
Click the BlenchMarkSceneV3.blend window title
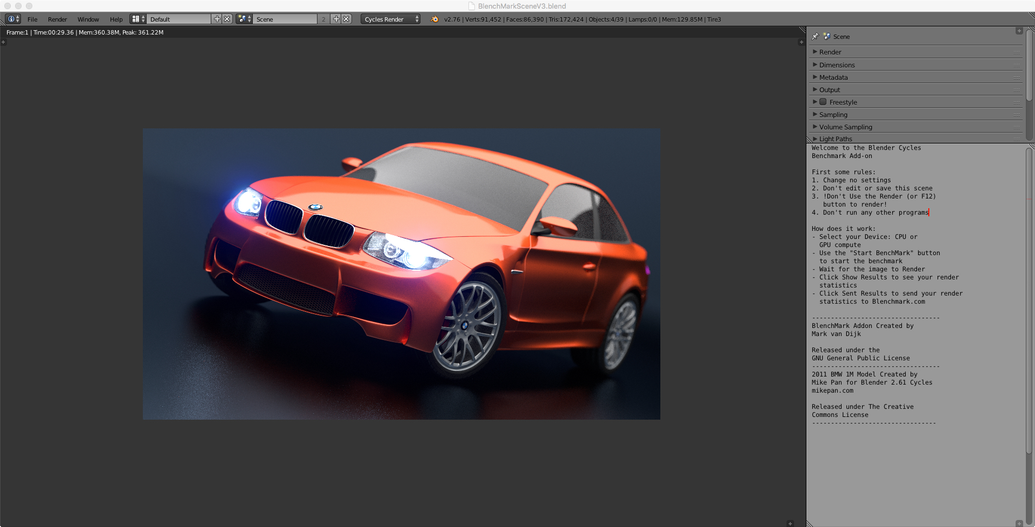coord(522,6)
